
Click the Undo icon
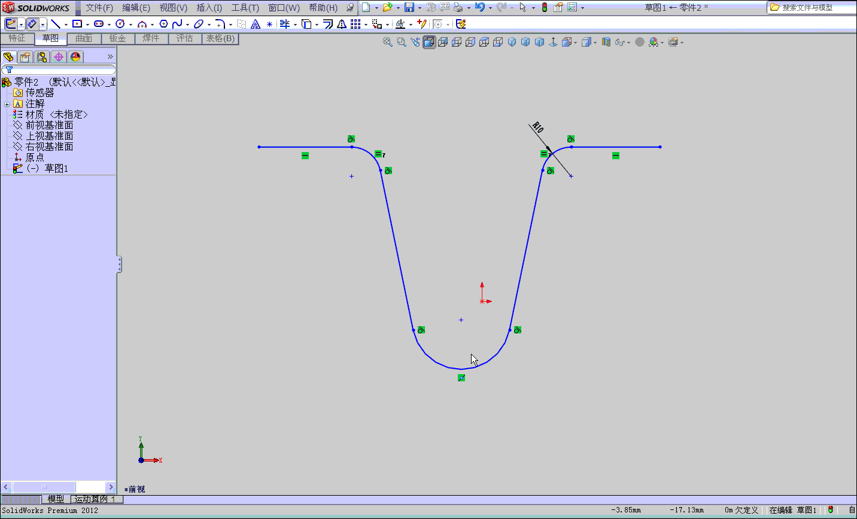(x=480, y=7)
